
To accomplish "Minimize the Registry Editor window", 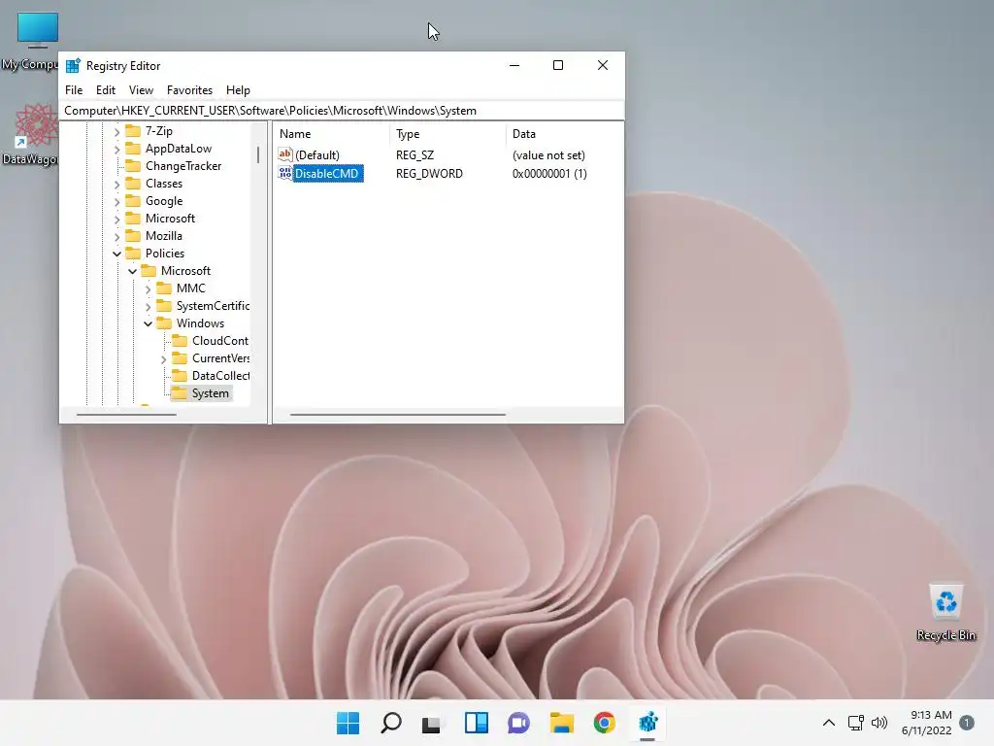I will (x=514, y=65).
